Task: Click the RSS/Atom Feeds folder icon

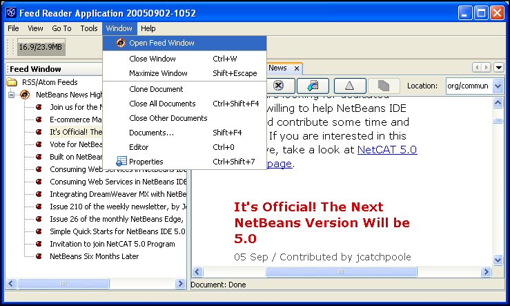Action: [x=12, y=82]
